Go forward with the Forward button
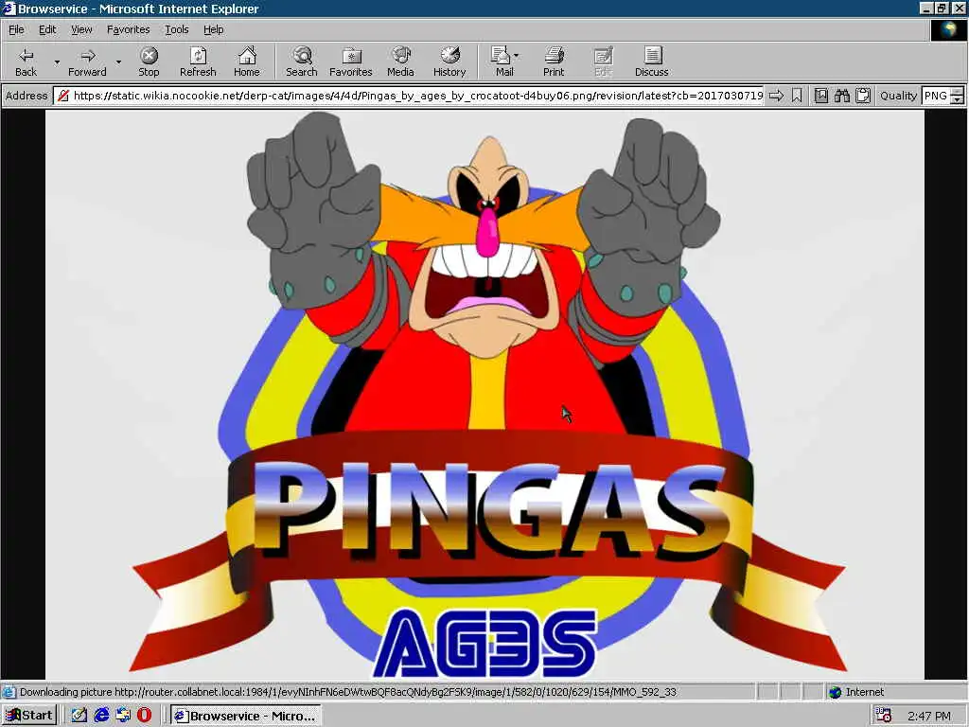This screenshot has height=727, width=969. click(87, 62)
